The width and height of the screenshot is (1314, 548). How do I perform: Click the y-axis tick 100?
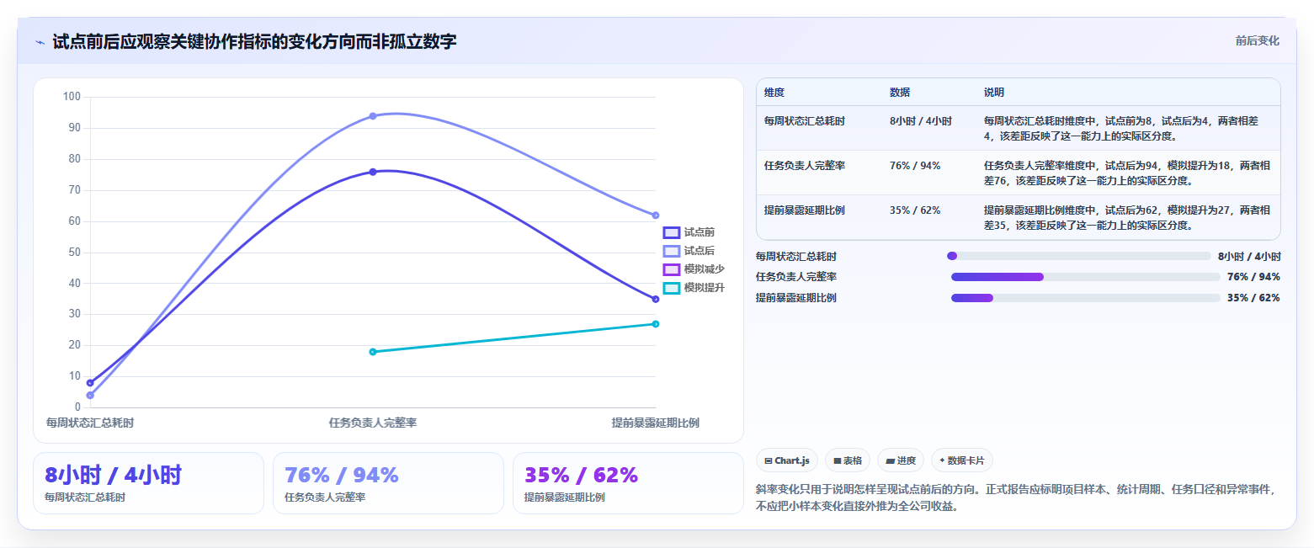pyautogui.click(x=72, y=97)
